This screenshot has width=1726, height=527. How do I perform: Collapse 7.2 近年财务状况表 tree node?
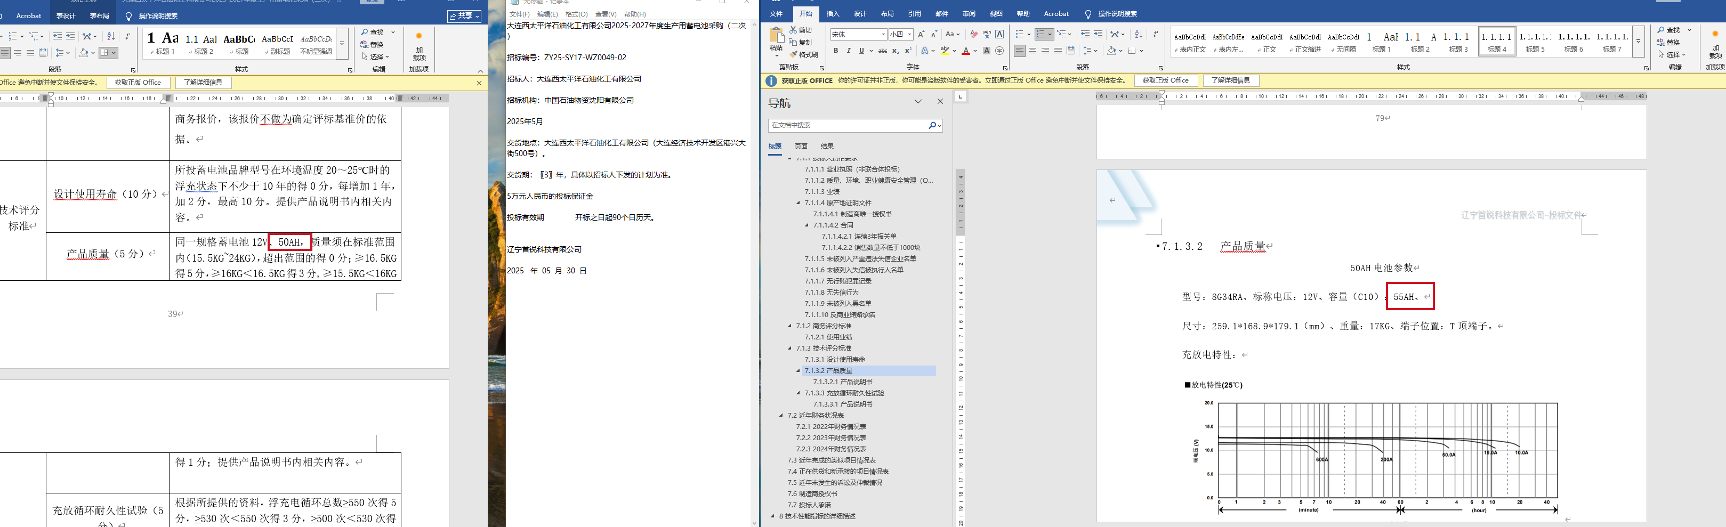pyautogui.click(x=781, y=415)
